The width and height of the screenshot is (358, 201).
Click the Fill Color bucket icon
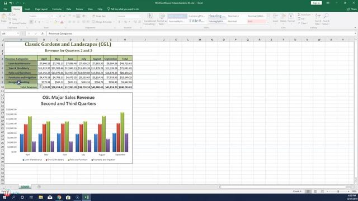55,22
